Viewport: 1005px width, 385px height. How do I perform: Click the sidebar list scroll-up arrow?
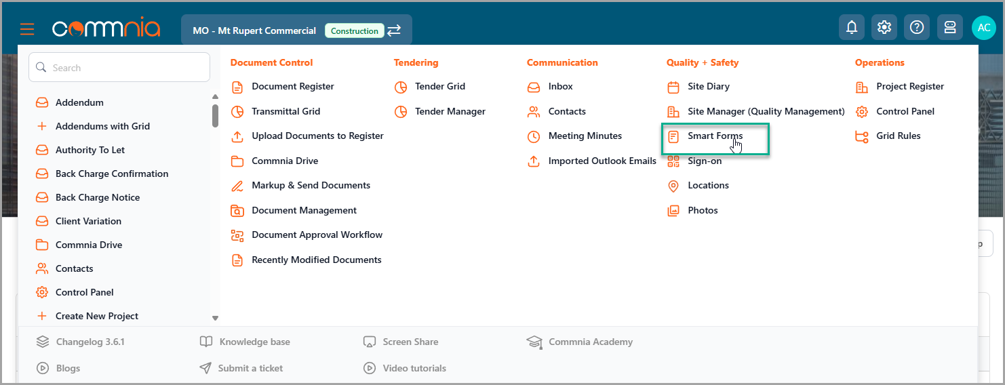(x=215, y=98)
